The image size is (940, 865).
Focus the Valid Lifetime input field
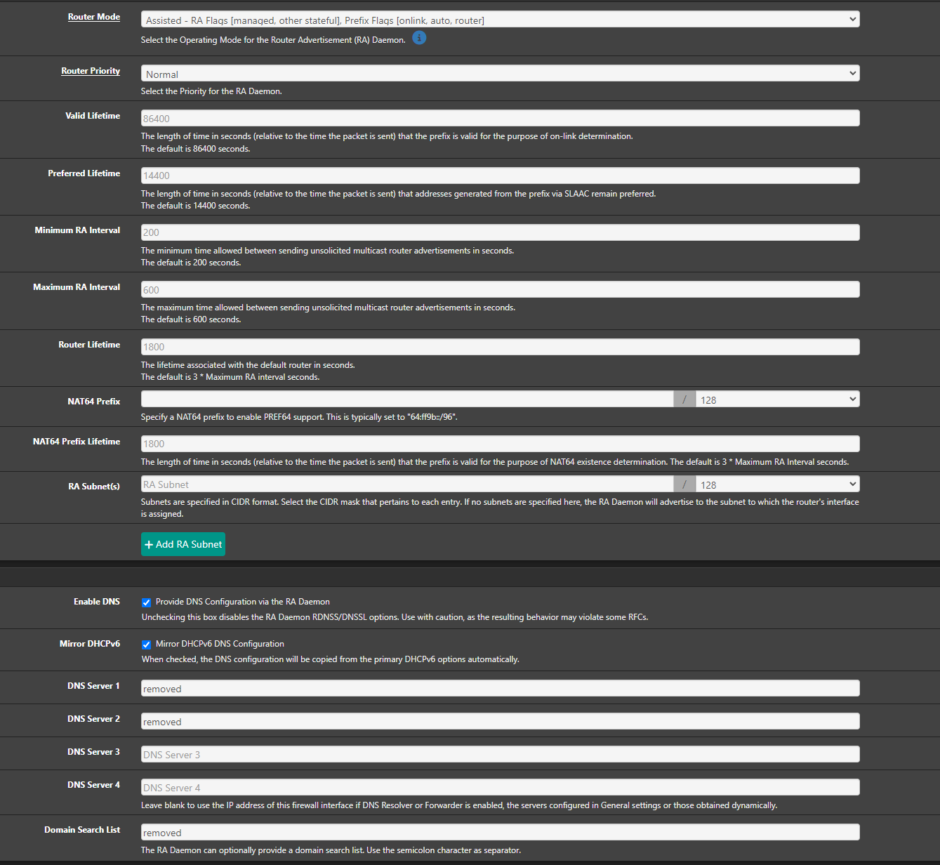[x=500, y=118]
